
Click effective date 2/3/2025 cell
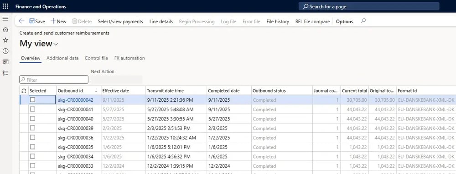(x=112, y=128)
